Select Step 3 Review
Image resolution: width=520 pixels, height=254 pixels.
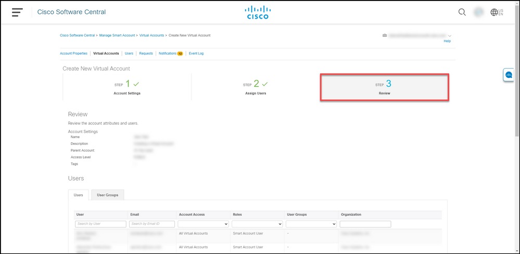[x=384, y=87]
